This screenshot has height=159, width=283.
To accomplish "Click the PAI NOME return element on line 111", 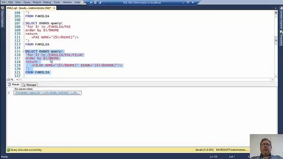I will [55, 37].
